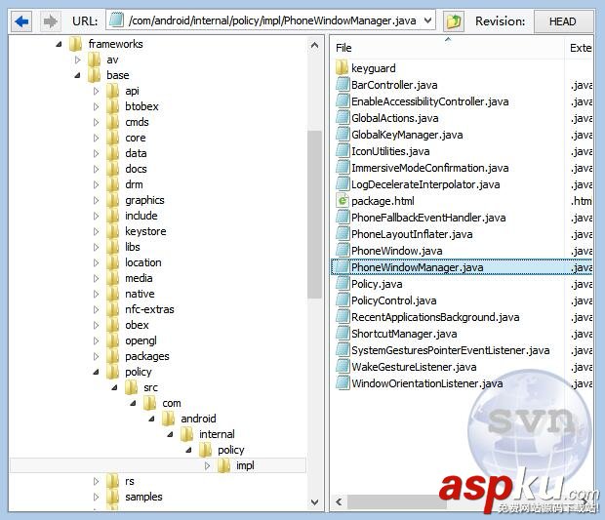Select the location folder in the tree
Image resolution: width=605 pixels, height=520 pixels.
click(x=143, y=262)
